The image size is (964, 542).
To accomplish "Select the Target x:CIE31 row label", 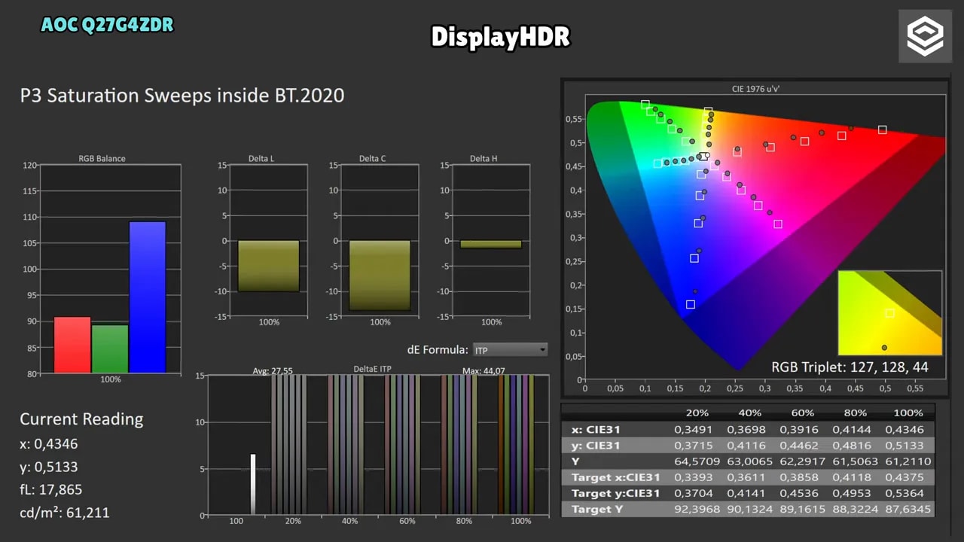I will coord(615,477).
